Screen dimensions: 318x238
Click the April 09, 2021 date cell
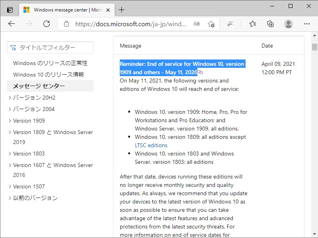pyautogui.click(x=278, y=68)
